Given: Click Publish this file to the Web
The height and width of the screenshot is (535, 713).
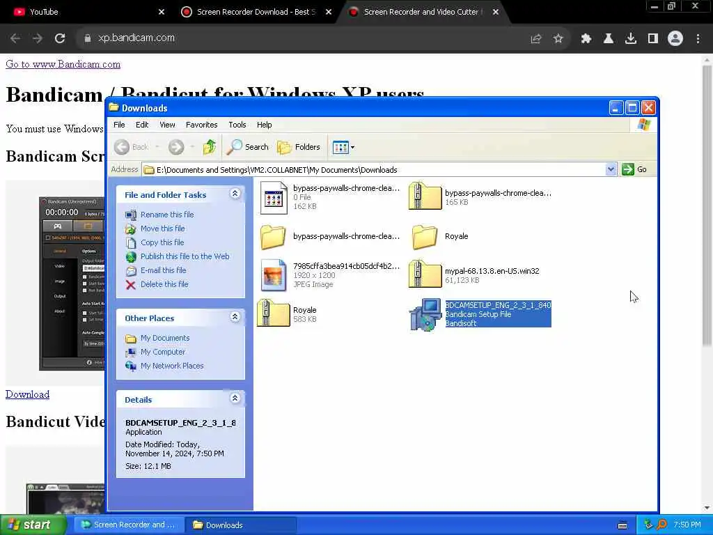Looking at the screenshot, I should click(185, 256).
